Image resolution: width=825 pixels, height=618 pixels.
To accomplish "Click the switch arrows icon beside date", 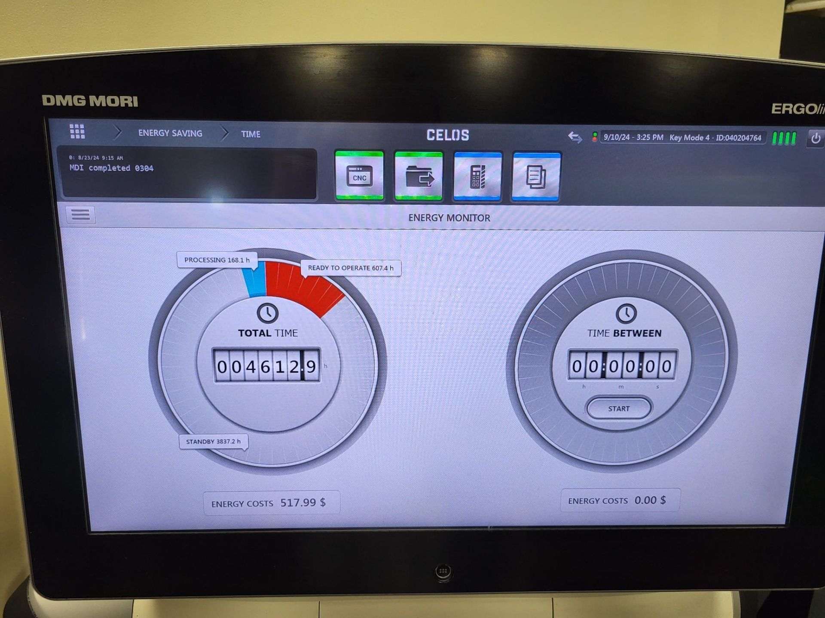I will pyautogui.click(x=575, y=137).
